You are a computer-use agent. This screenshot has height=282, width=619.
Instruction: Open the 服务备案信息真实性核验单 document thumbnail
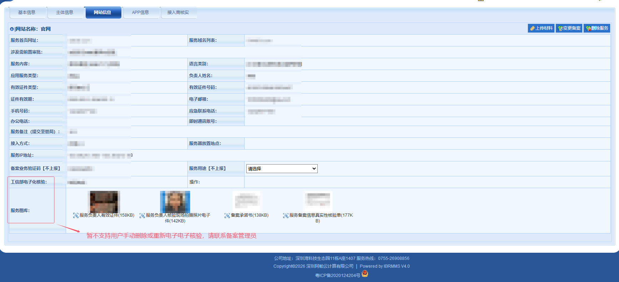[318, 200]
